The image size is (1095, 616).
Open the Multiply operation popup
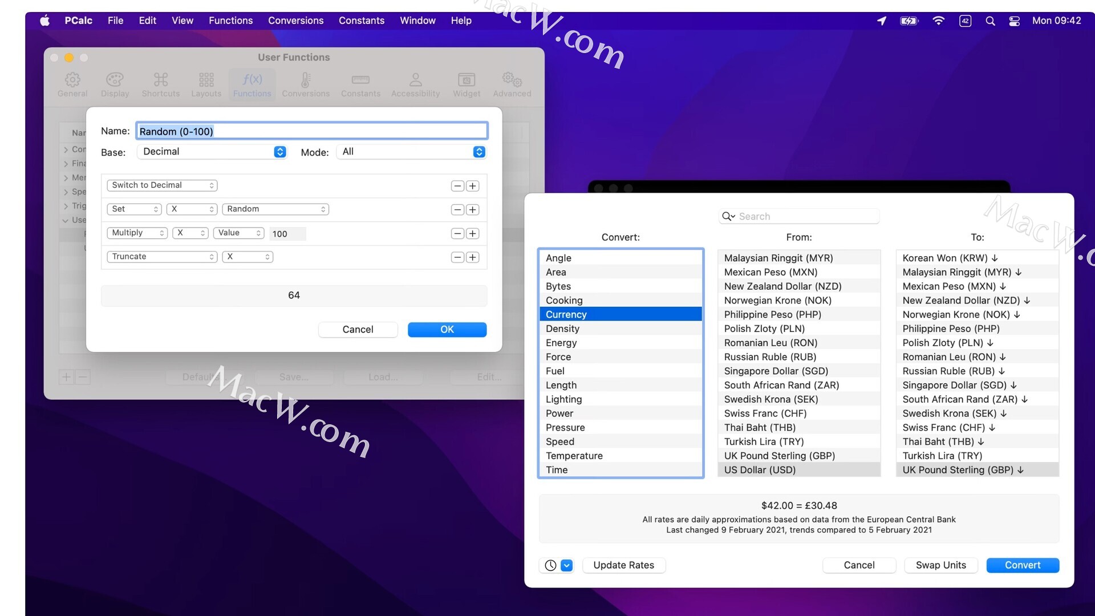[x=137, y=233]
